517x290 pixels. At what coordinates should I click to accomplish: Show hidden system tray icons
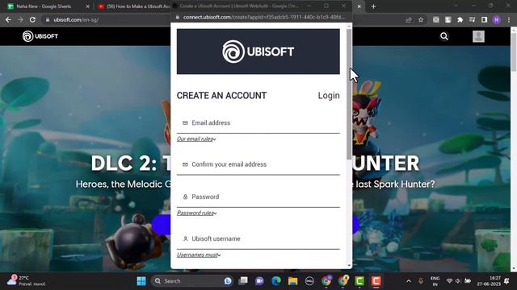409,281
